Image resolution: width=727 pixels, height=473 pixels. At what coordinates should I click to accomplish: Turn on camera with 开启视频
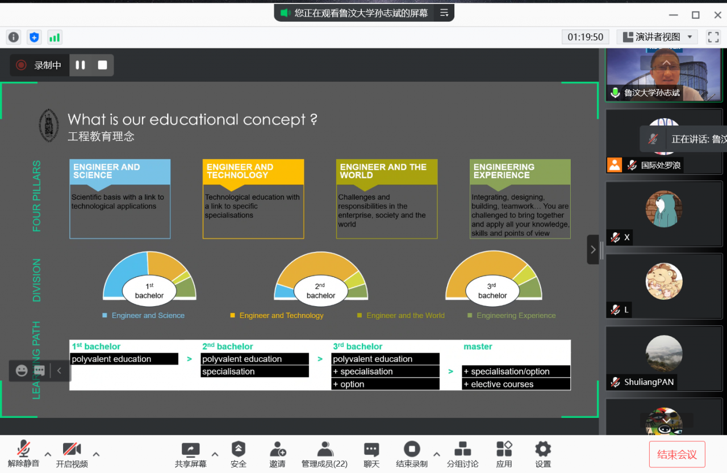(x=72, y=455)
